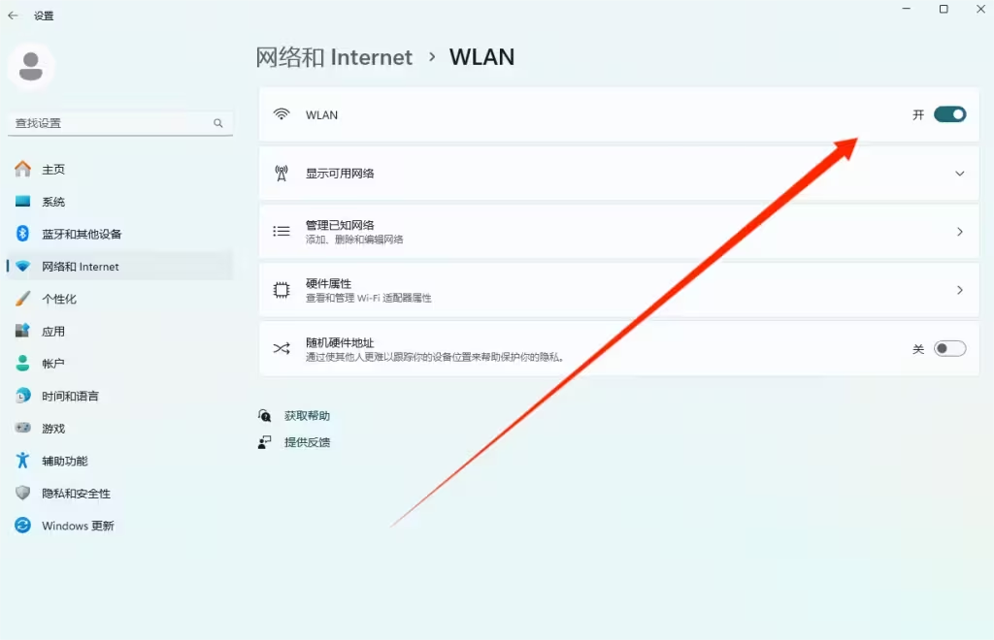The height and width of the screenshot is (640, 994).
Task: Click the back arrow icon in title bar
Action: point(13,16)
